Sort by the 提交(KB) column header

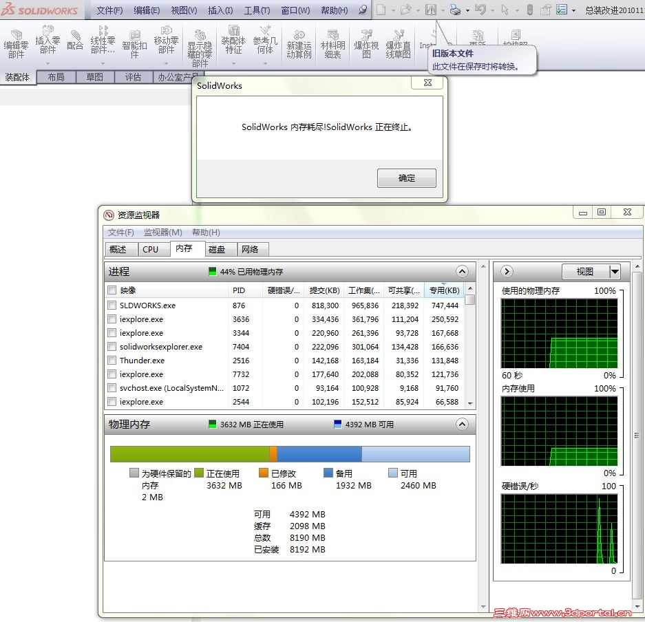(x=324, y=290)
